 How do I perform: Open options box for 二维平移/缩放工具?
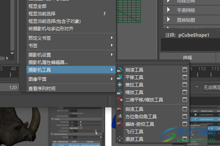coord(185,100)
